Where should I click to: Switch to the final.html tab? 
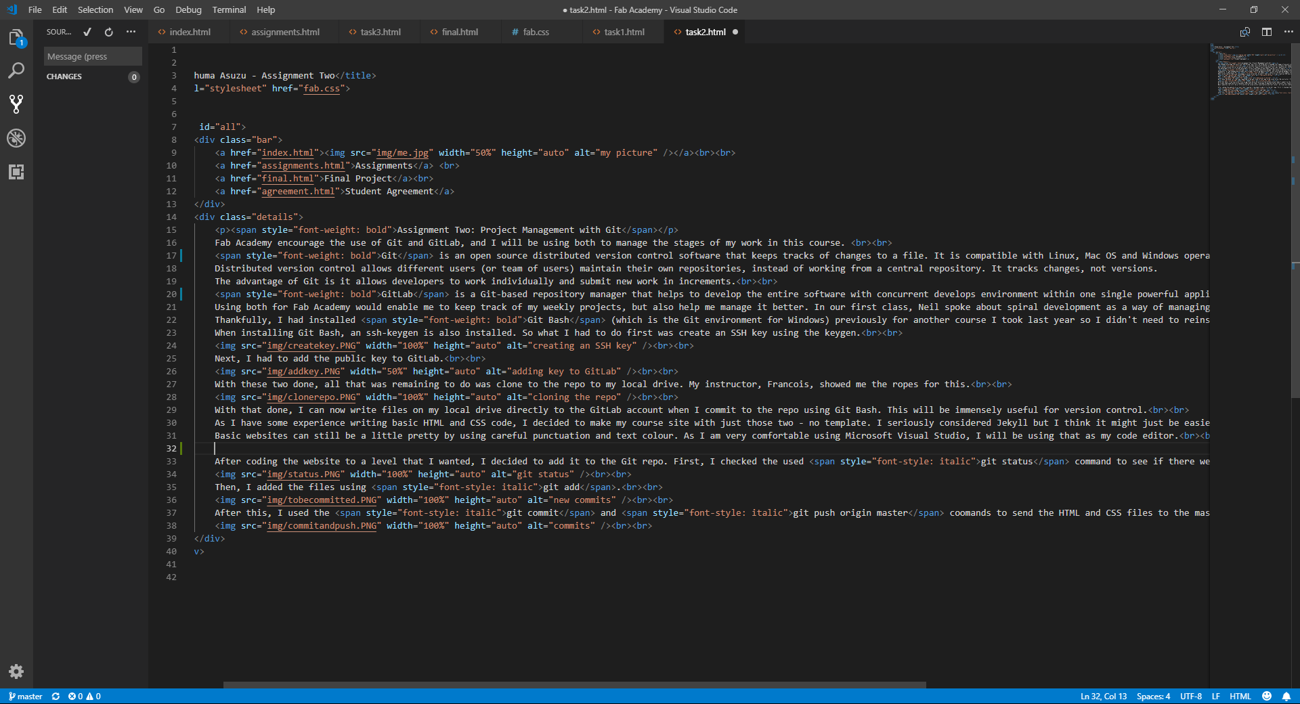(x=460, y=32)
